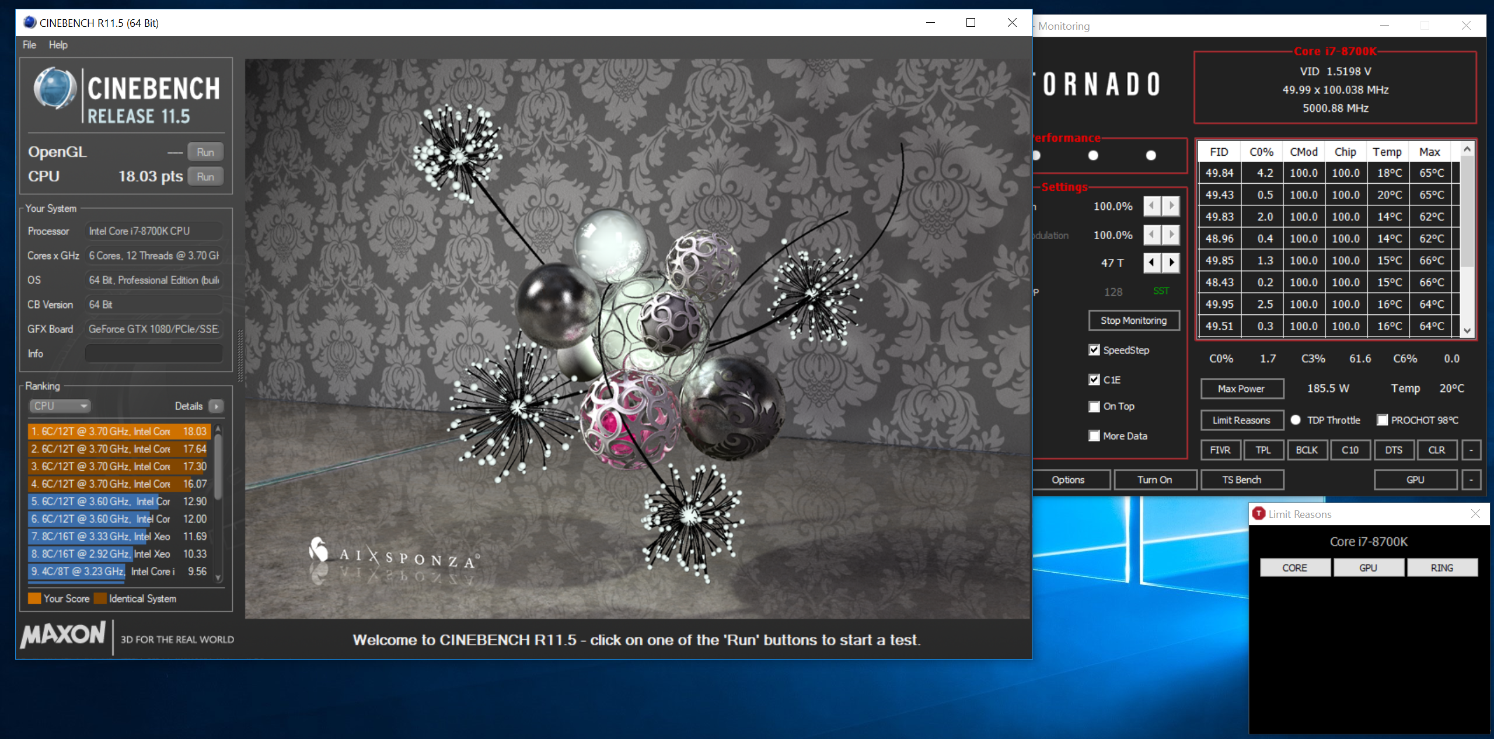Open the Help menu
The image size is (1494, 739).
pos(58,45)
